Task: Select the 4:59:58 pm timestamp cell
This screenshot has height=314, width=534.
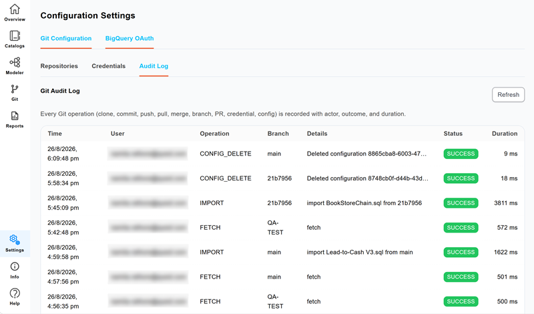Action: click(63, 253)
